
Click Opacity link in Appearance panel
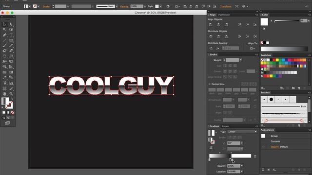click(x=275, y=147)
